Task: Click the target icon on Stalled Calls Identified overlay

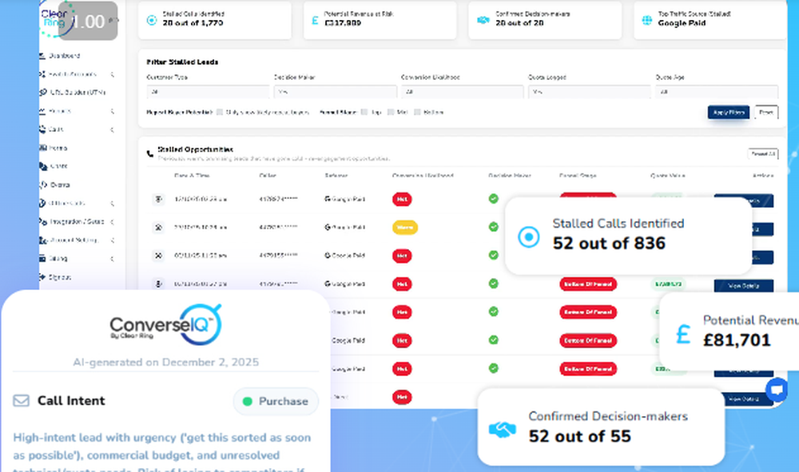Action: tap(528, 237)
